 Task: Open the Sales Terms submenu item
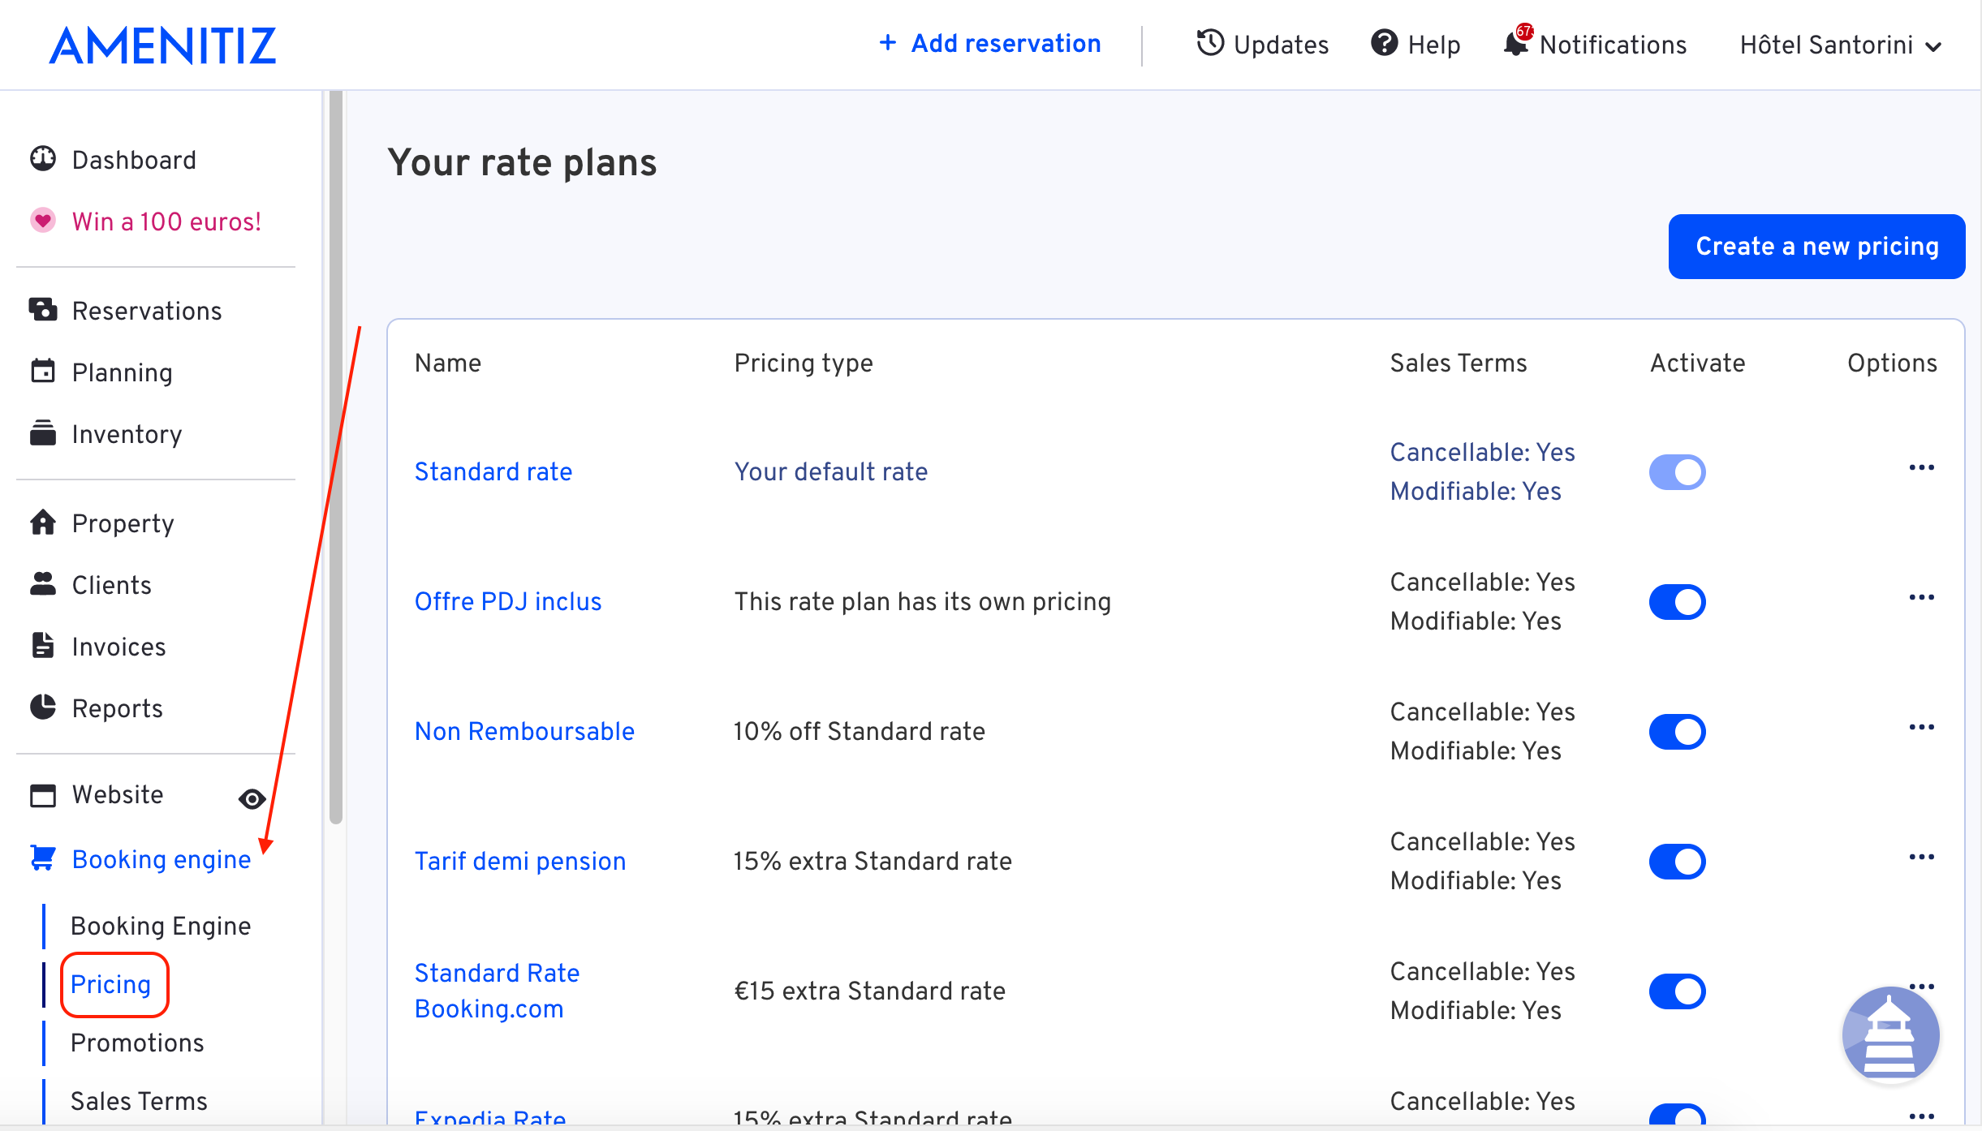(139, 1101)
